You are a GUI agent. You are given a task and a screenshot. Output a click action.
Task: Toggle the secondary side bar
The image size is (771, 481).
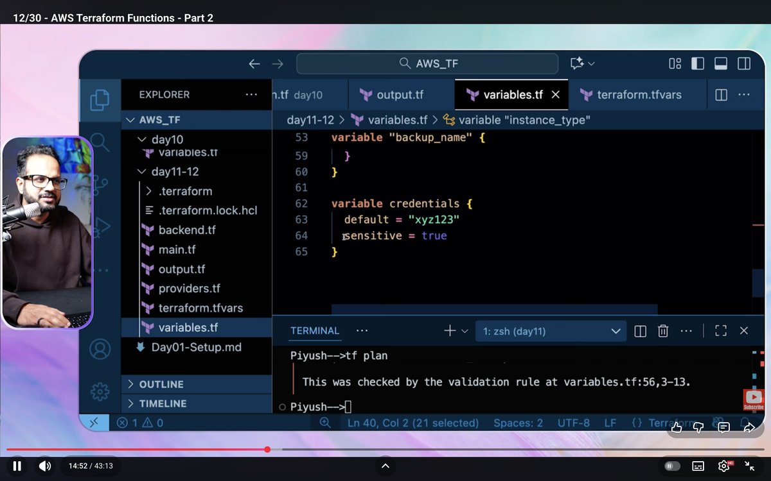(744, 63)
